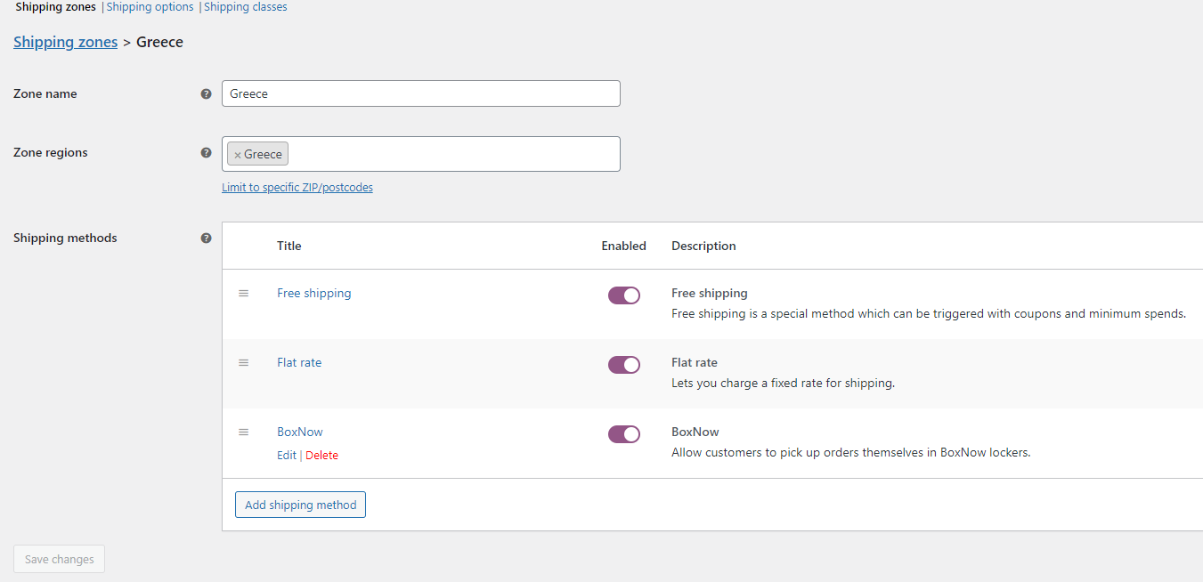Edit the BoxNow shipping method
Image resolution: width=1203 pixels, height=582 pixels.
287,455
